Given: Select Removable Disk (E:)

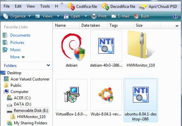Looking at the screenshot, I should click(31, 110).
